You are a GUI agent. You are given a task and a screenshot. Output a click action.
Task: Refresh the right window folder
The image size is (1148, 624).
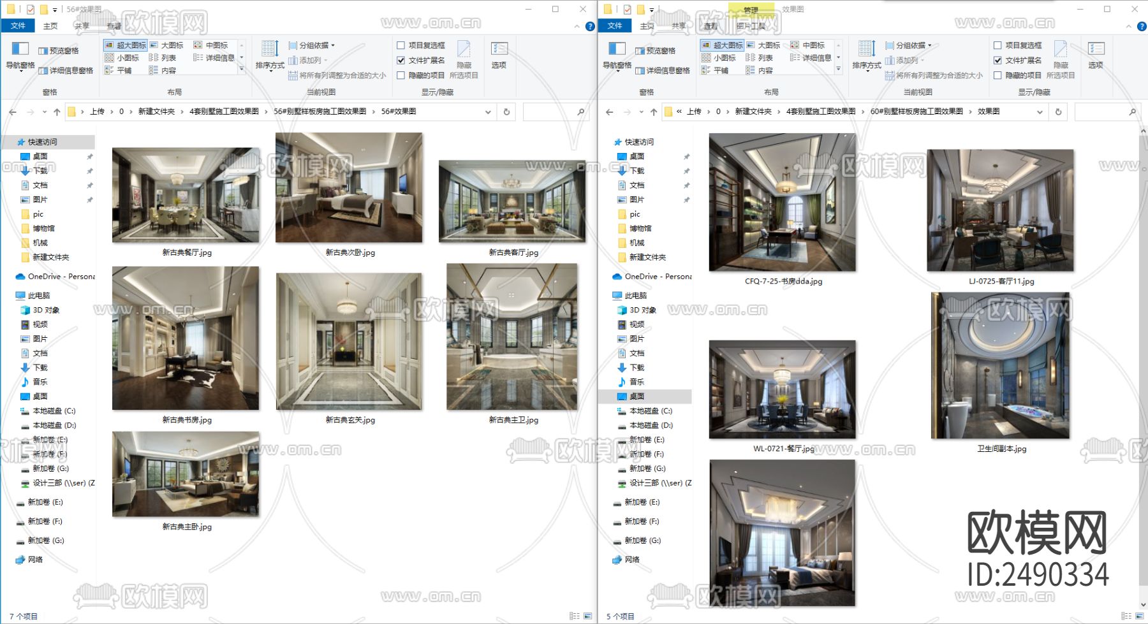[x=1058, y=112]
